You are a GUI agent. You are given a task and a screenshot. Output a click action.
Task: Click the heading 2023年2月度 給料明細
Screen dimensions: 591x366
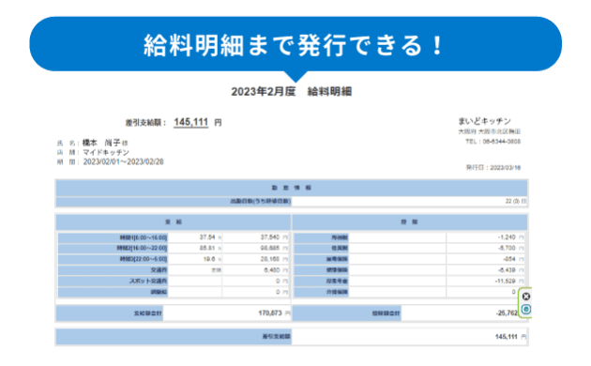(x=292, y=92)
